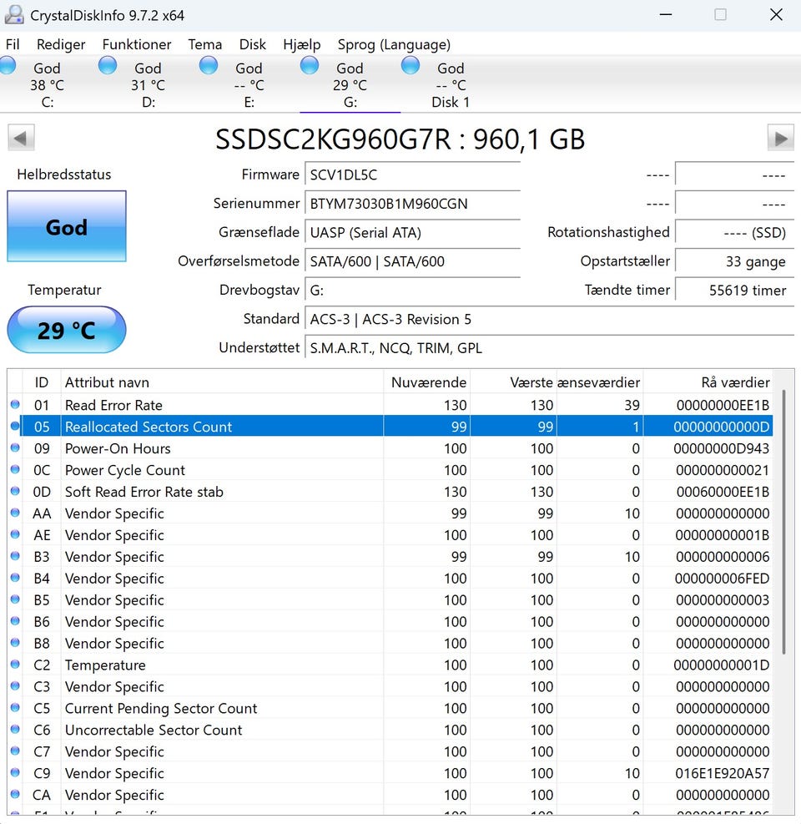Click the status dot for attribute B8
Viewport: 801px width, 824px height.
[x=15, y=642]
